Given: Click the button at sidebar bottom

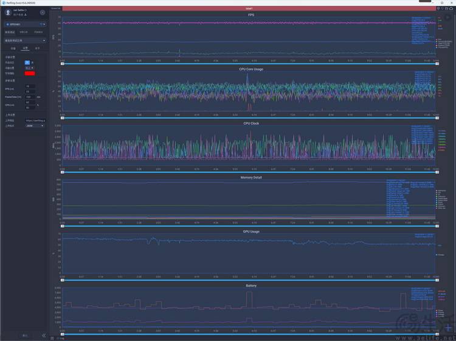Looking at the screenshot, I should click(24, 336).
